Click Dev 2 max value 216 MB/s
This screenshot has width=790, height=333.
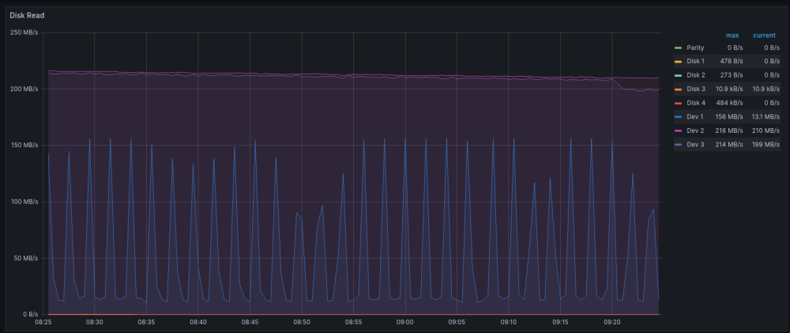point(729,131)
